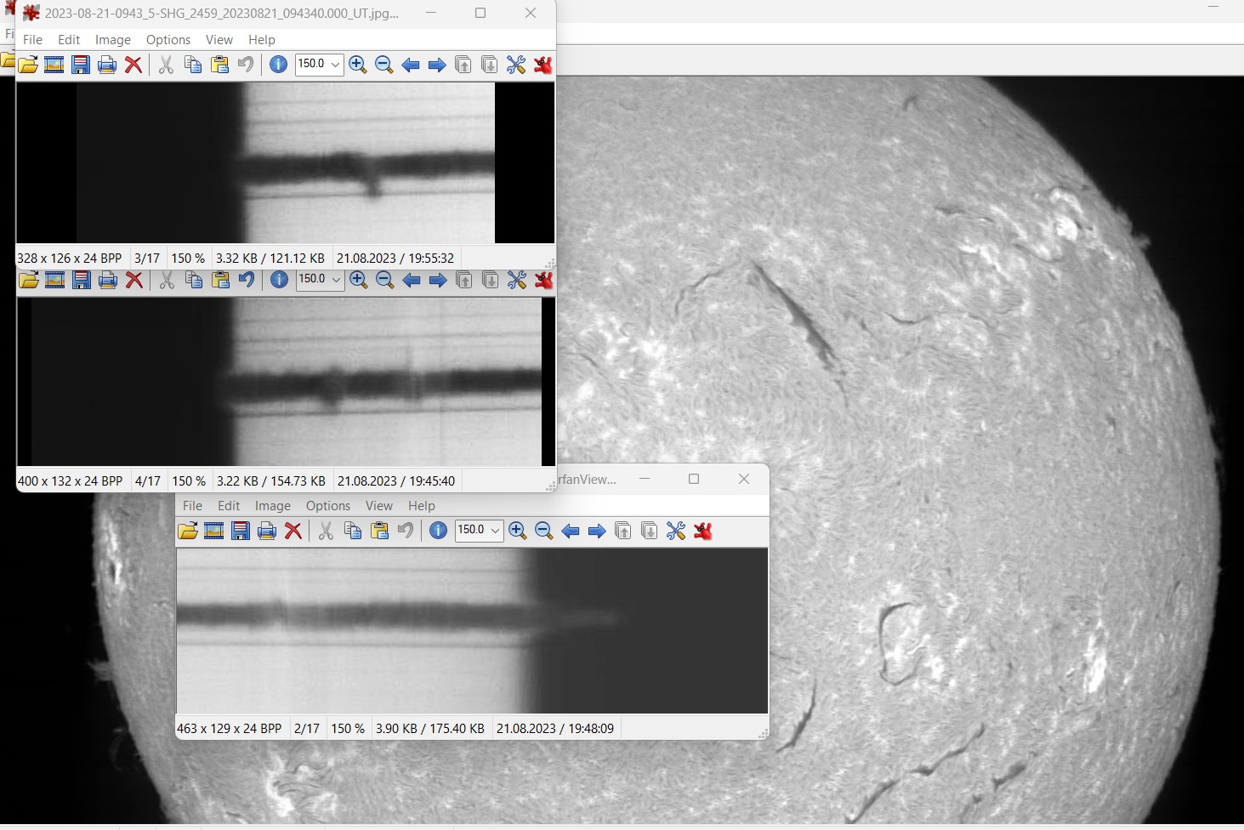Go to previous image in the 4/17 window
1244x830 pixels.
pyautogui.click(x=412, y=280)
